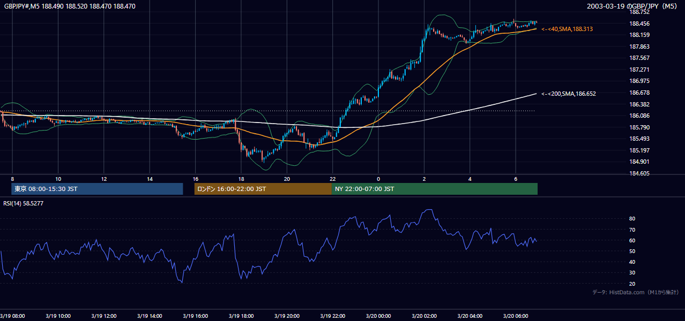Viewport: 685px width, 321px height.
Task: Click the 187.271 price axis label
Action: [639, 70]
